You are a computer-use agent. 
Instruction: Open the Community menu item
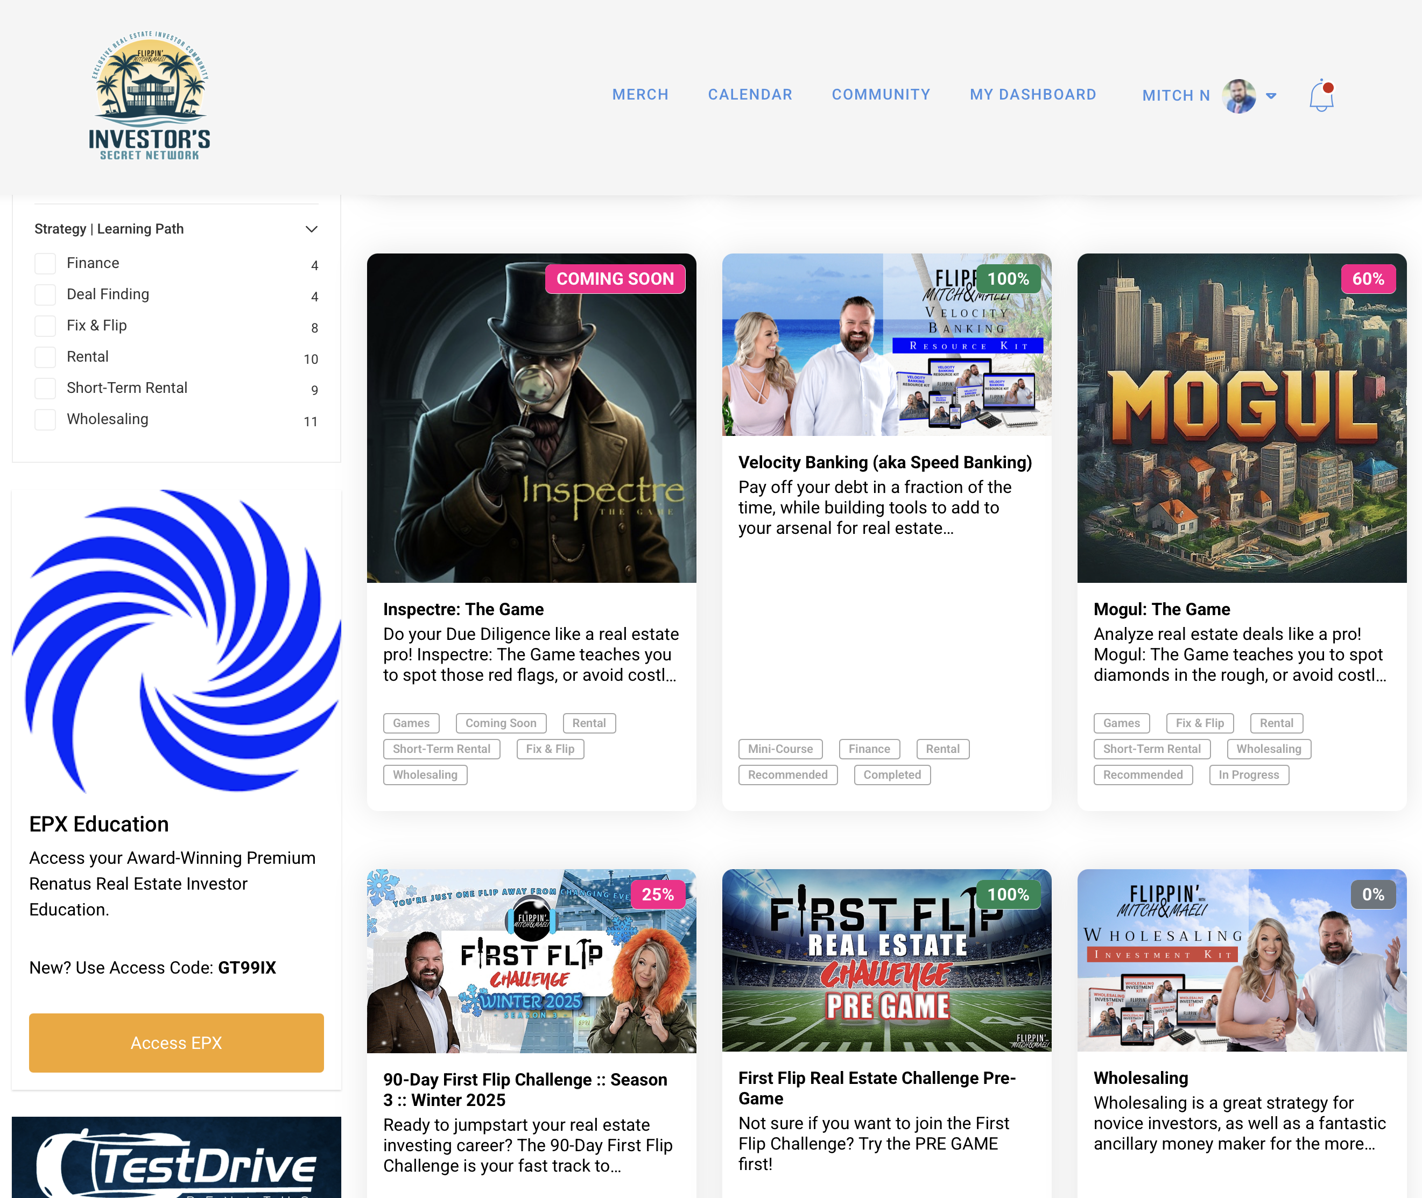point(881,94)
